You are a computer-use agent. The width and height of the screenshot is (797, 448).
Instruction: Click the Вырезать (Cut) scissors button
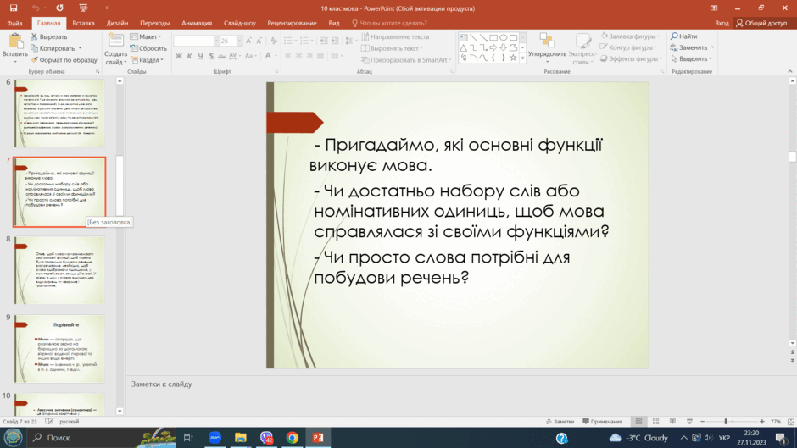(x=49, y=36)
